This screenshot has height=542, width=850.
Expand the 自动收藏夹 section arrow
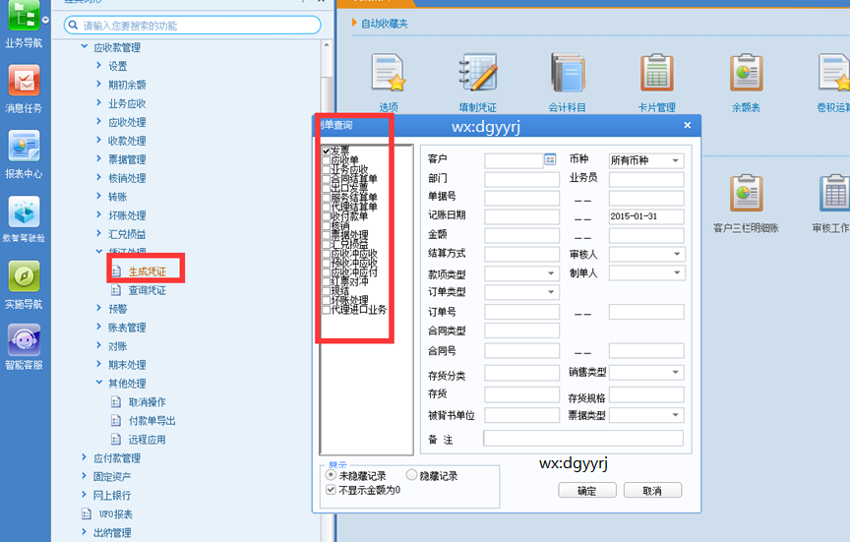354,23
